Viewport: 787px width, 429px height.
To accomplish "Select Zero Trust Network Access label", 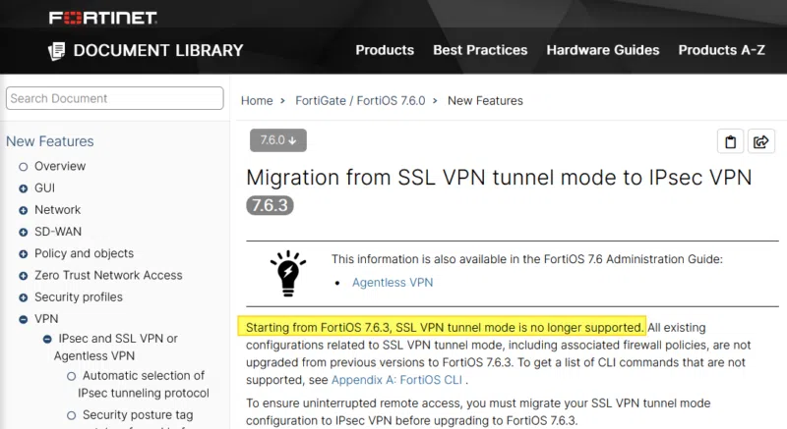I will (x=108, y=275).
